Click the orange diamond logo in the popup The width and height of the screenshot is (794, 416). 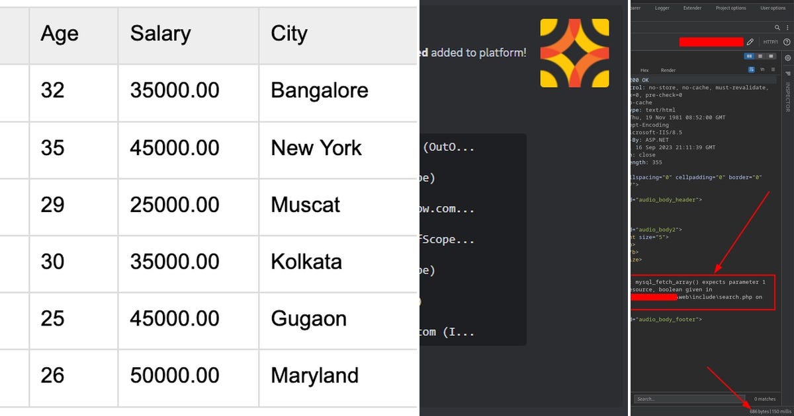(574, 53)
